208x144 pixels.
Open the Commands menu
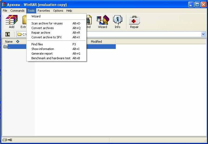[x=17, y=11]
